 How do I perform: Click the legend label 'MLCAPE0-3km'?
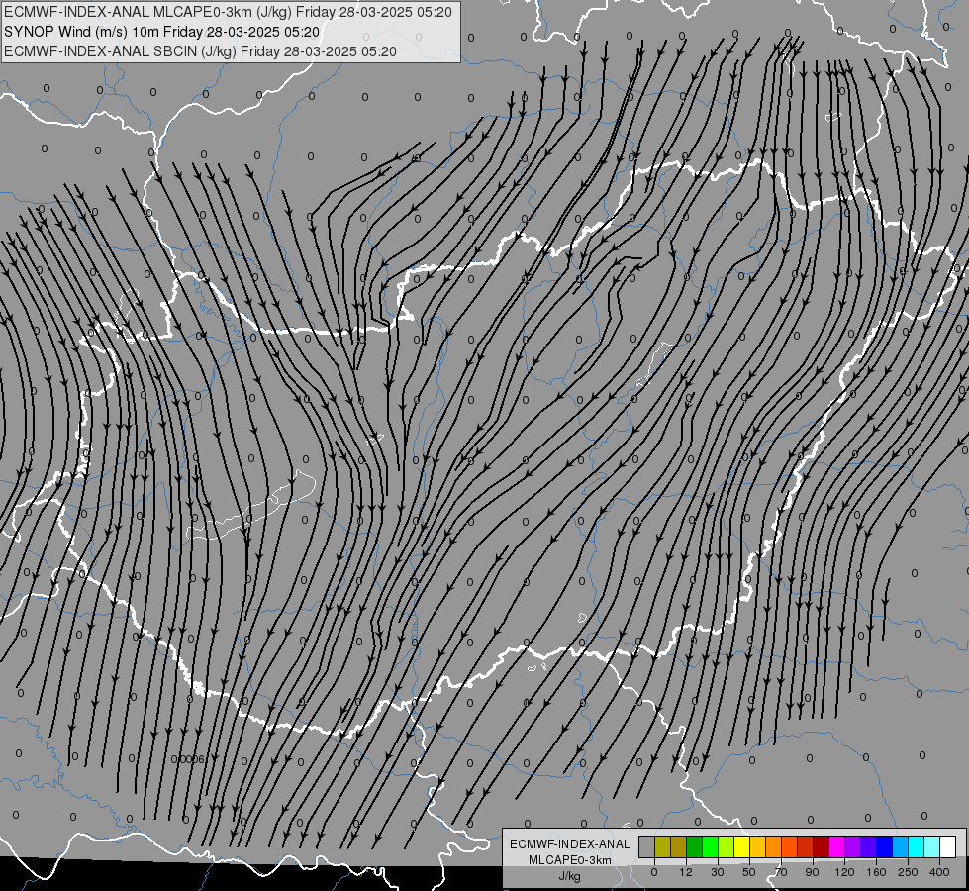point(570,860)
